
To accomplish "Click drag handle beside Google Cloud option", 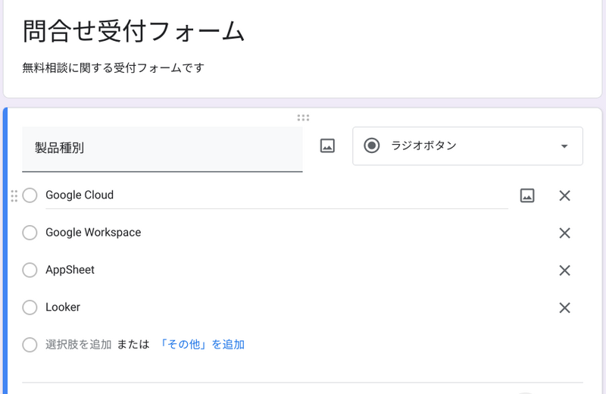I will point(14,195).
